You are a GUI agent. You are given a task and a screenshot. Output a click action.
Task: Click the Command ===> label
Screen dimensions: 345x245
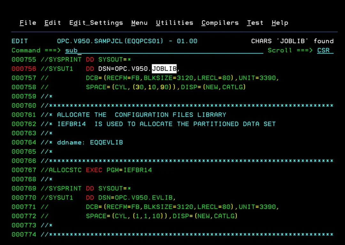(36, 50)
